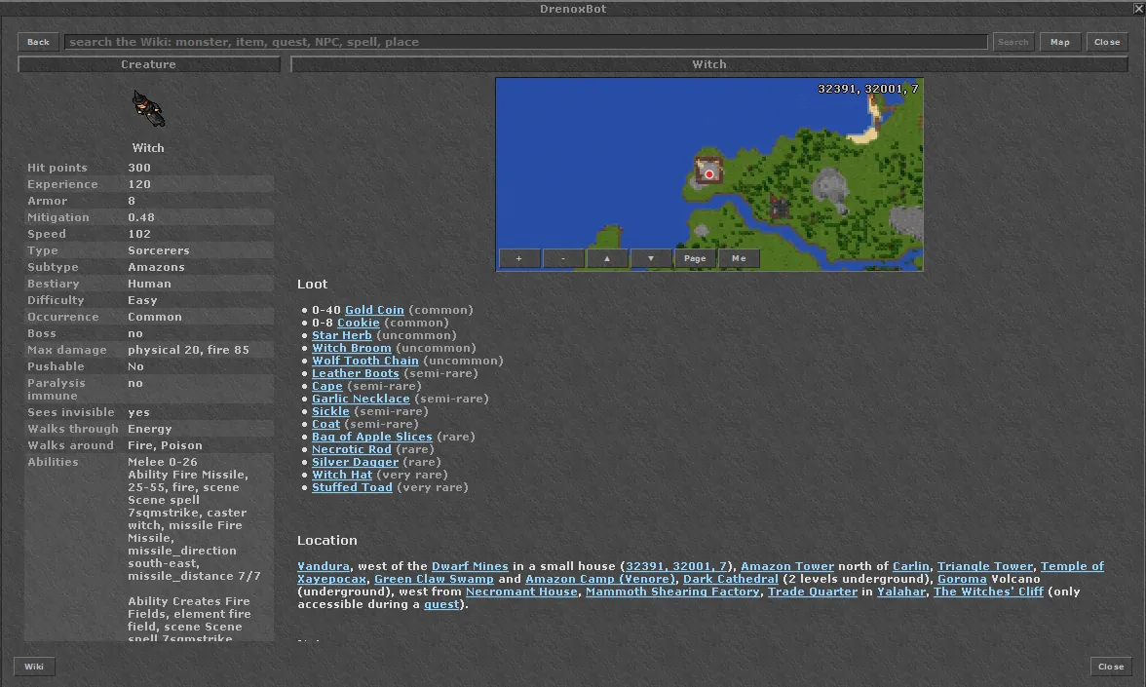Zoom in the map with plus button
The image size is (1146, 687).
point(518,259)
